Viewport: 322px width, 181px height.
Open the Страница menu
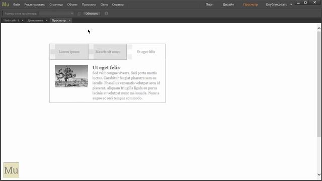pos(56,5)
